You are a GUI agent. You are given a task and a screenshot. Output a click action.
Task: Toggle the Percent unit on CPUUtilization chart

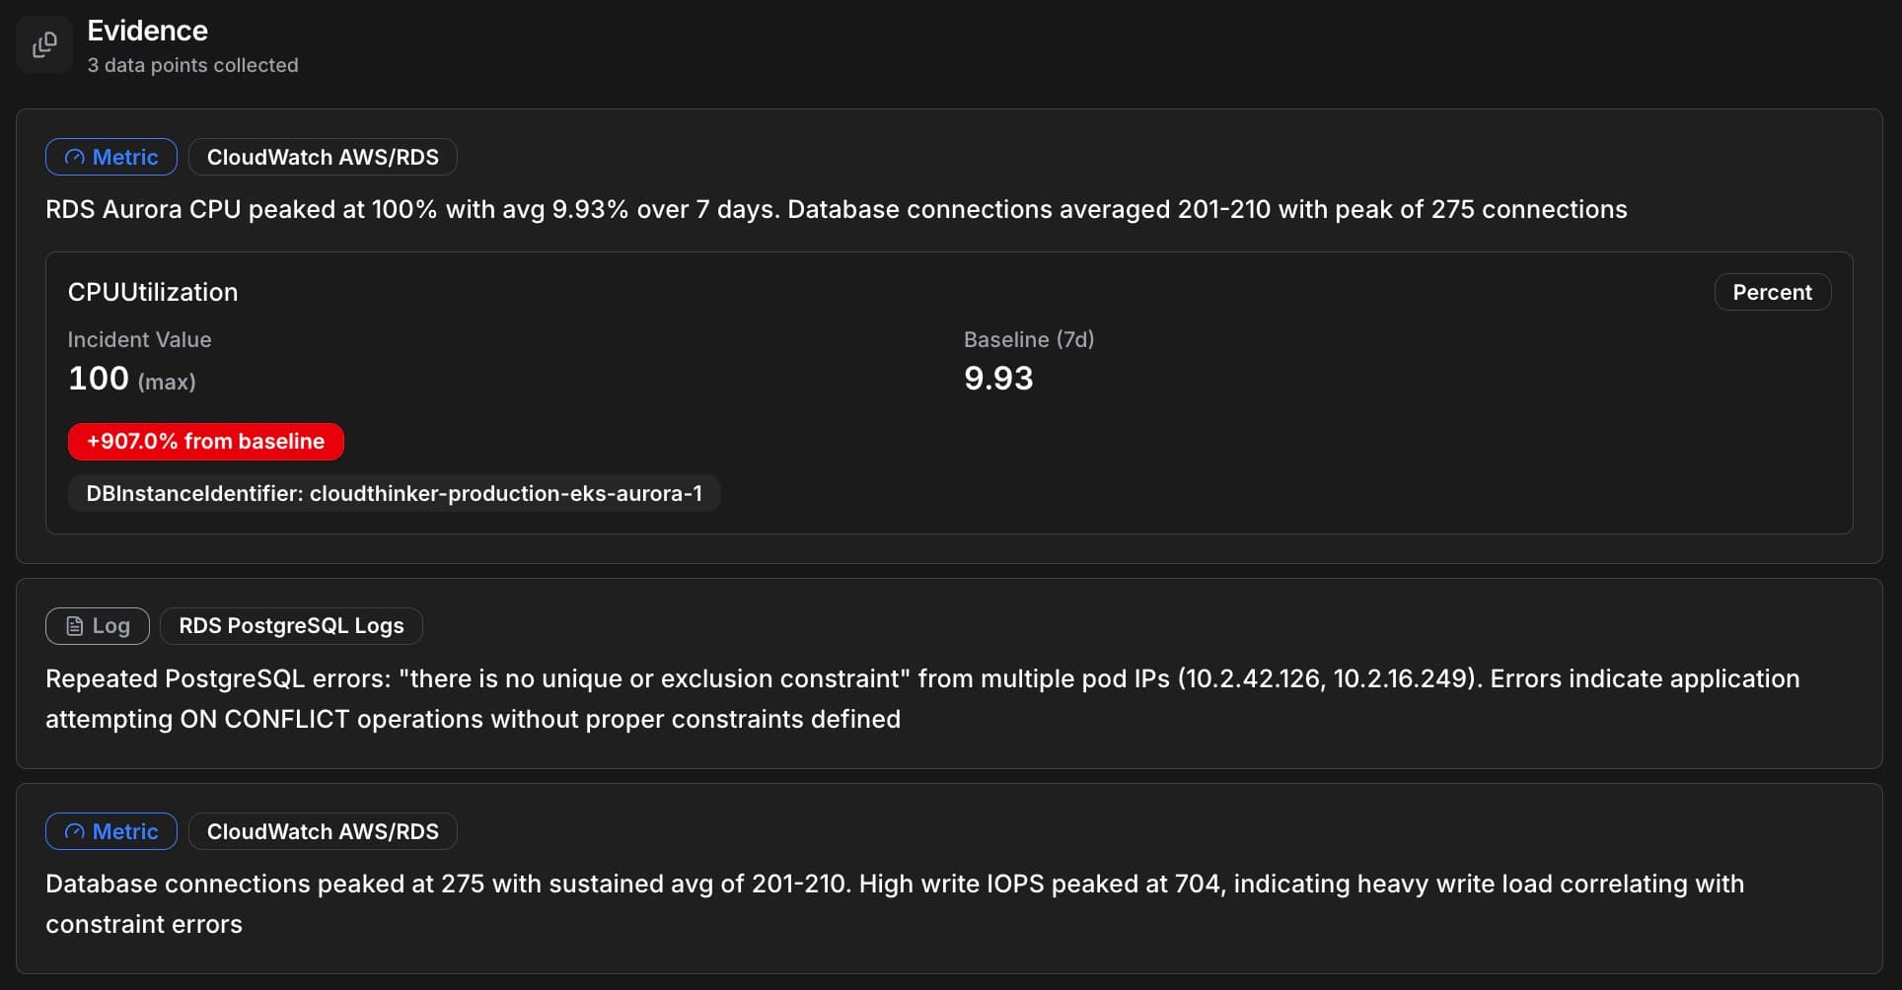pyautogui.click(x=1772, y=292)
